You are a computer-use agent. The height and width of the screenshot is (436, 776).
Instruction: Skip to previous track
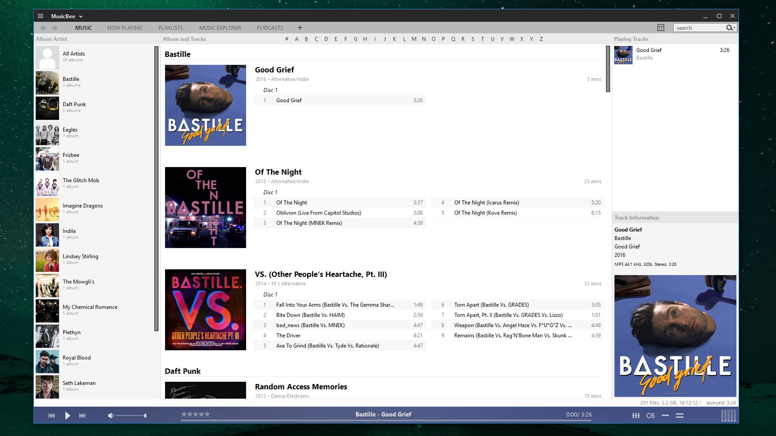[x=52, y=416]
